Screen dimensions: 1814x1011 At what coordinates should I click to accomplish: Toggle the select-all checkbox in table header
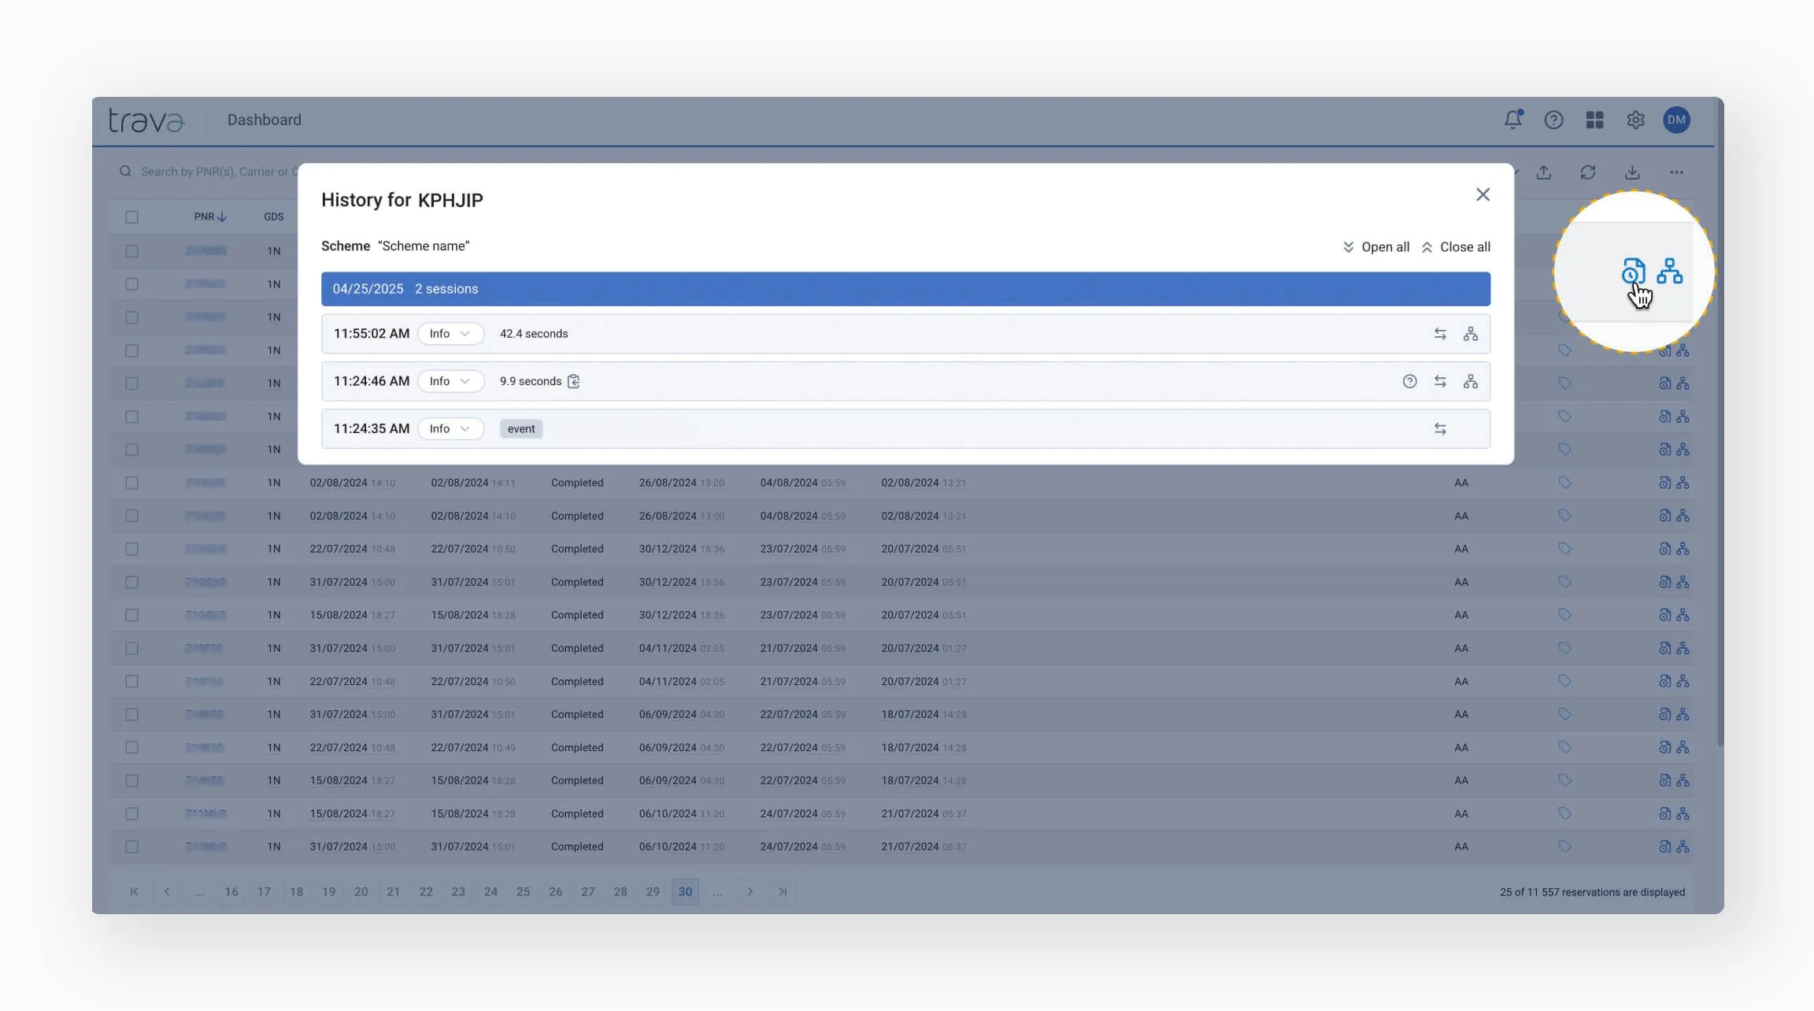coord(131,217)
